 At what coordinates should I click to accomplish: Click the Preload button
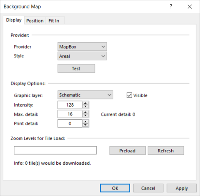(127, 151)
